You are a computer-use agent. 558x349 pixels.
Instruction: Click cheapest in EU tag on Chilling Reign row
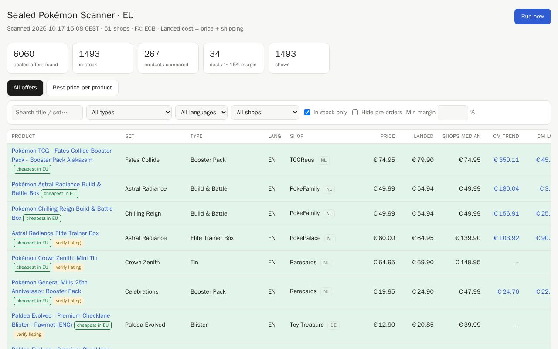[42, 219]
